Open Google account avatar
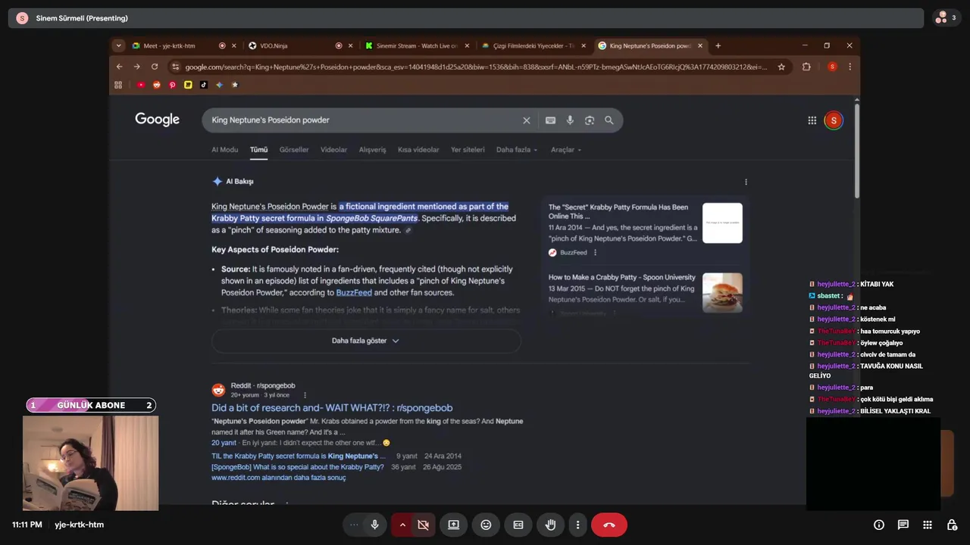This screenshot has height=545, width=970. click(x=834, y=120)
